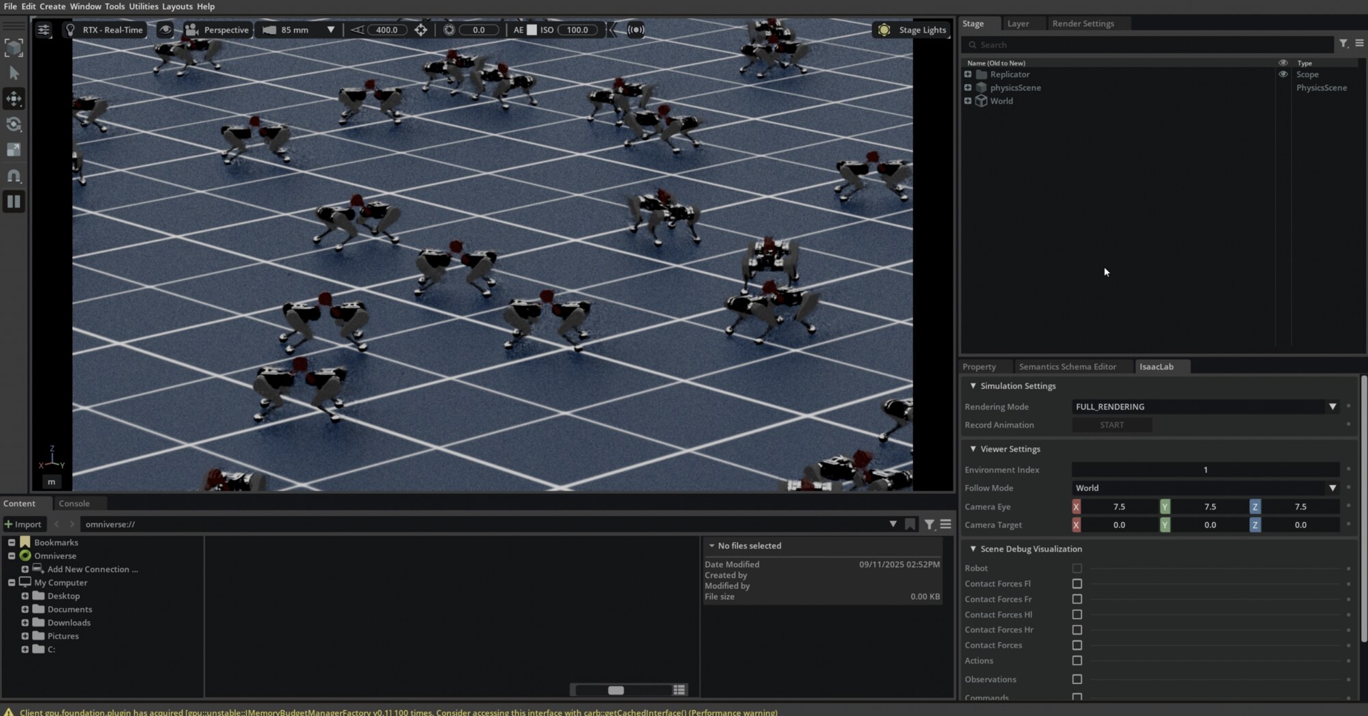Screen dimensions: 1368x716
Task: Click the eye column header in Stage
Action: [1283, 63]
